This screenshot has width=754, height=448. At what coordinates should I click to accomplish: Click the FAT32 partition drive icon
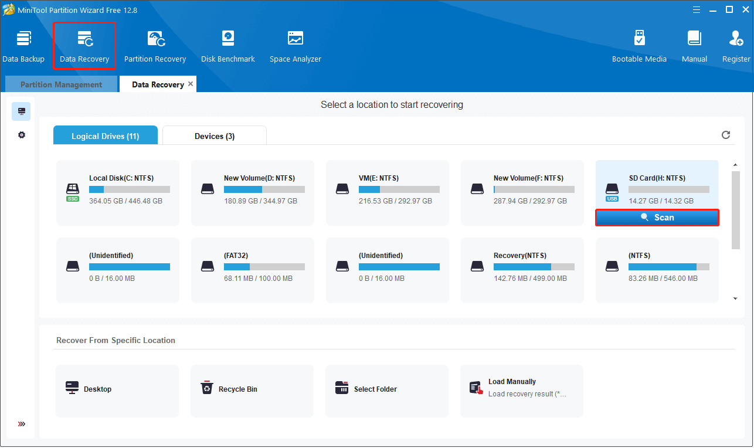click(208, 267)
